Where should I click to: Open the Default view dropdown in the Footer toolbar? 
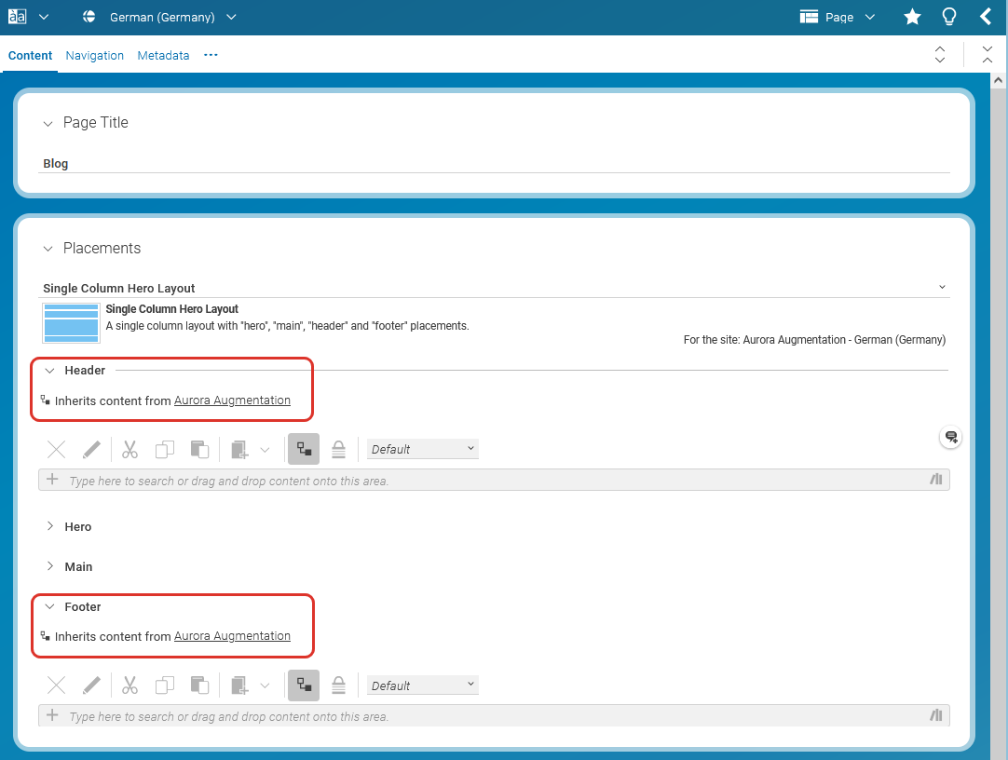tap(422, 685)
